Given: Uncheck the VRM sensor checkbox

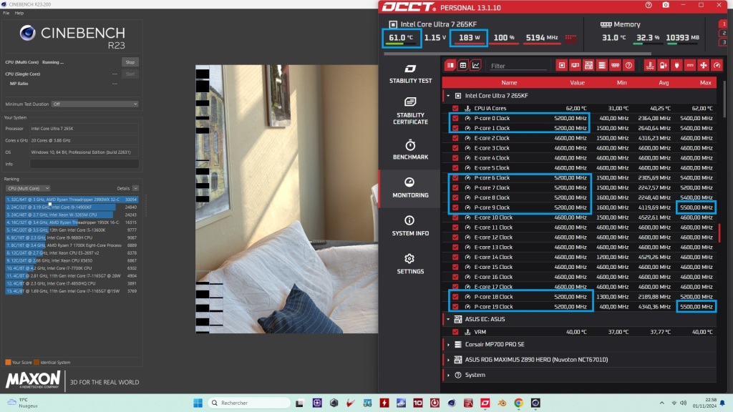Looking at the screenshot, I should [455, 332].
